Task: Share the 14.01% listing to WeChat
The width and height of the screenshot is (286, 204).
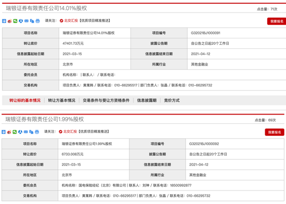Action: tap(15, 21)
